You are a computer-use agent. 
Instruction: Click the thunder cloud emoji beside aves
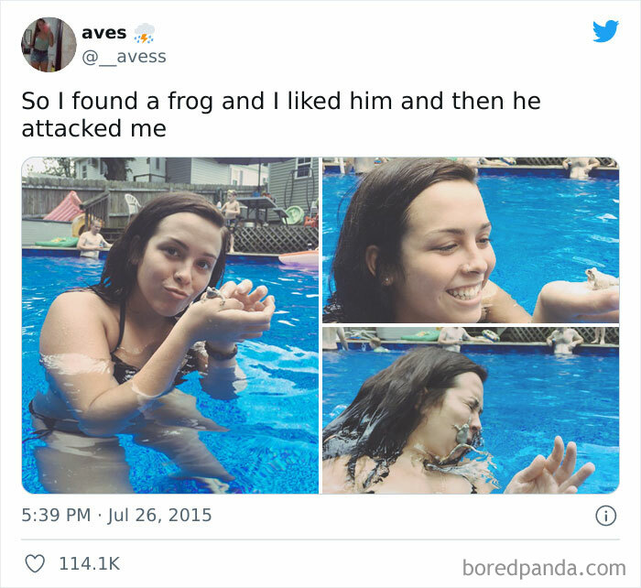145,34
